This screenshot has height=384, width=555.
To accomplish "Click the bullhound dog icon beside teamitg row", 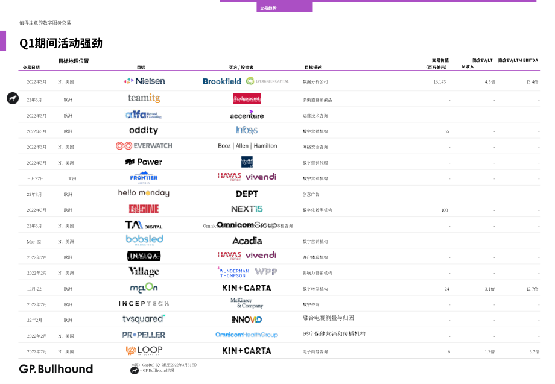I will [13, 98].
